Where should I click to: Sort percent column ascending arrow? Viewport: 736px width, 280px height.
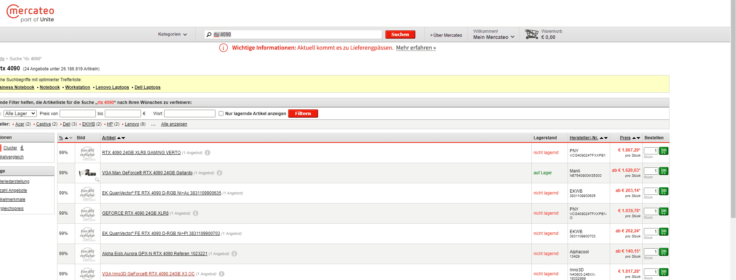point(67,138)
